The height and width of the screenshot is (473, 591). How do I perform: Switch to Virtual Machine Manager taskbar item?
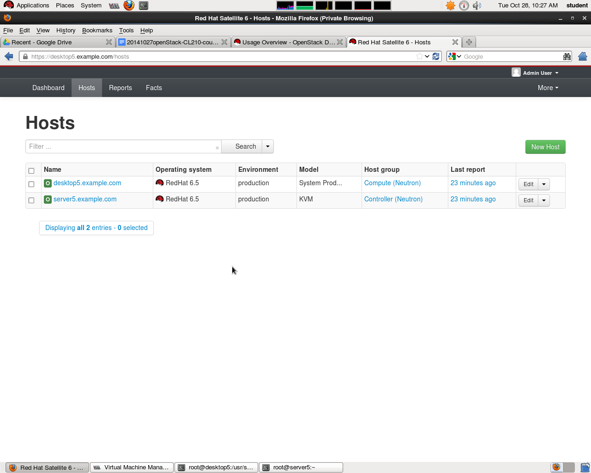132,467
